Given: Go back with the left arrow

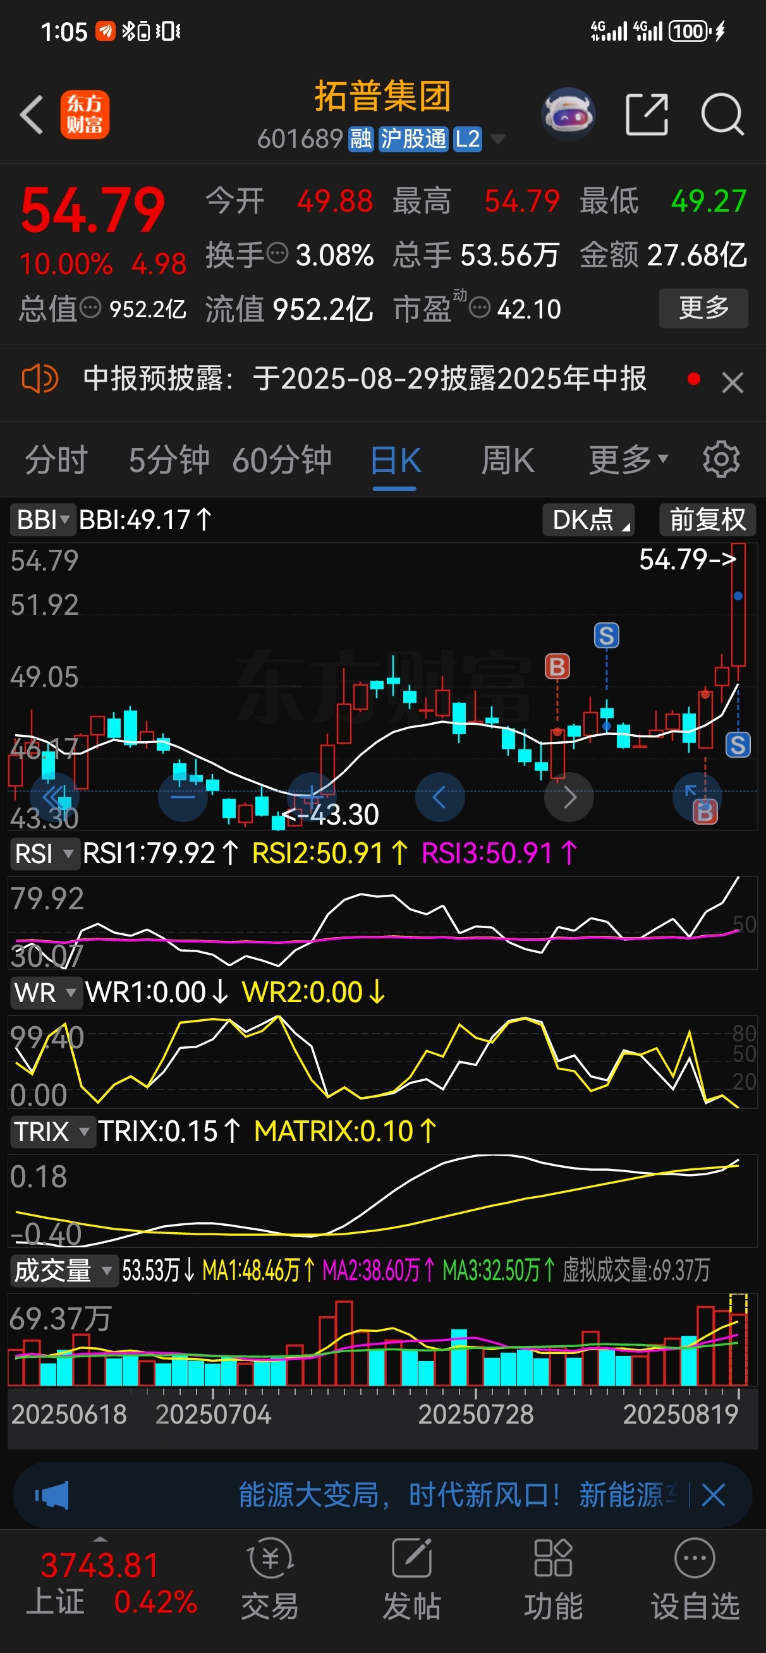Looking at the screenshot, I should pos(32,115).
